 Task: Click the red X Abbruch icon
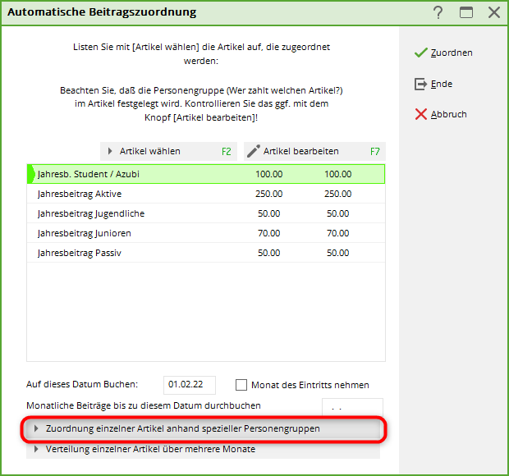[x=420, y=114]
